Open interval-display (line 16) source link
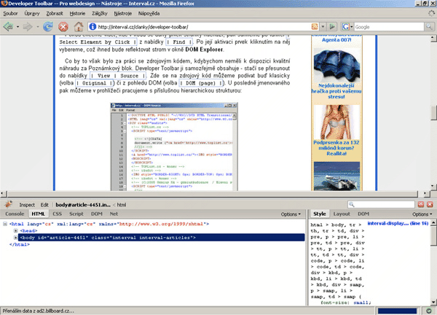 (398, 223)
